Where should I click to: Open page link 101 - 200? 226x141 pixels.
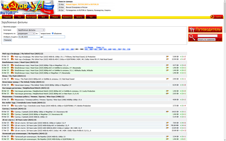coord(70,49)
